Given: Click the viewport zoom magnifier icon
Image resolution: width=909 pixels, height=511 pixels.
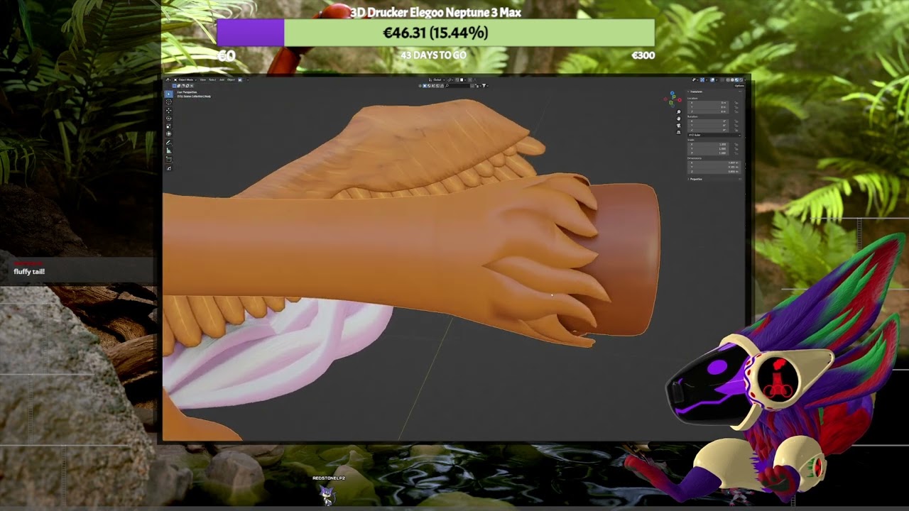Looking at the screenshot, I should coord(679,111).
